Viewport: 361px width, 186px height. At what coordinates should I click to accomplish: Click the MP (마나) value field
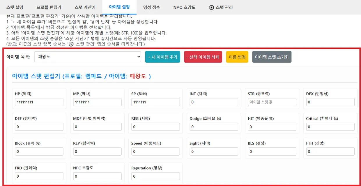[97, 102]
